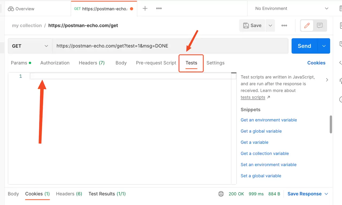Viewport: 342px width, 205px height.
Task: Open the No Environment selector
Action: (292, 9)
